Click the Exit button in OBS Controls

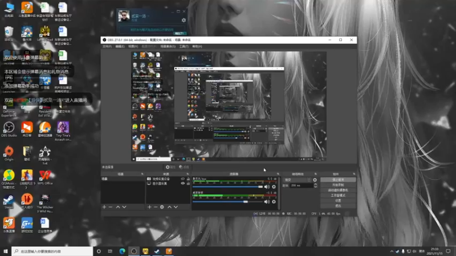click(338, 206)
